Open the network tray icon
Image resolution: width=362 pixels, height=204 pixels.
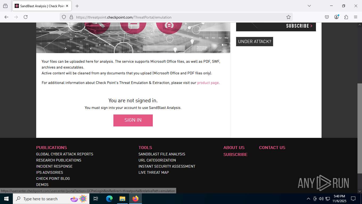pyautogui.click(x=328, y=199)
